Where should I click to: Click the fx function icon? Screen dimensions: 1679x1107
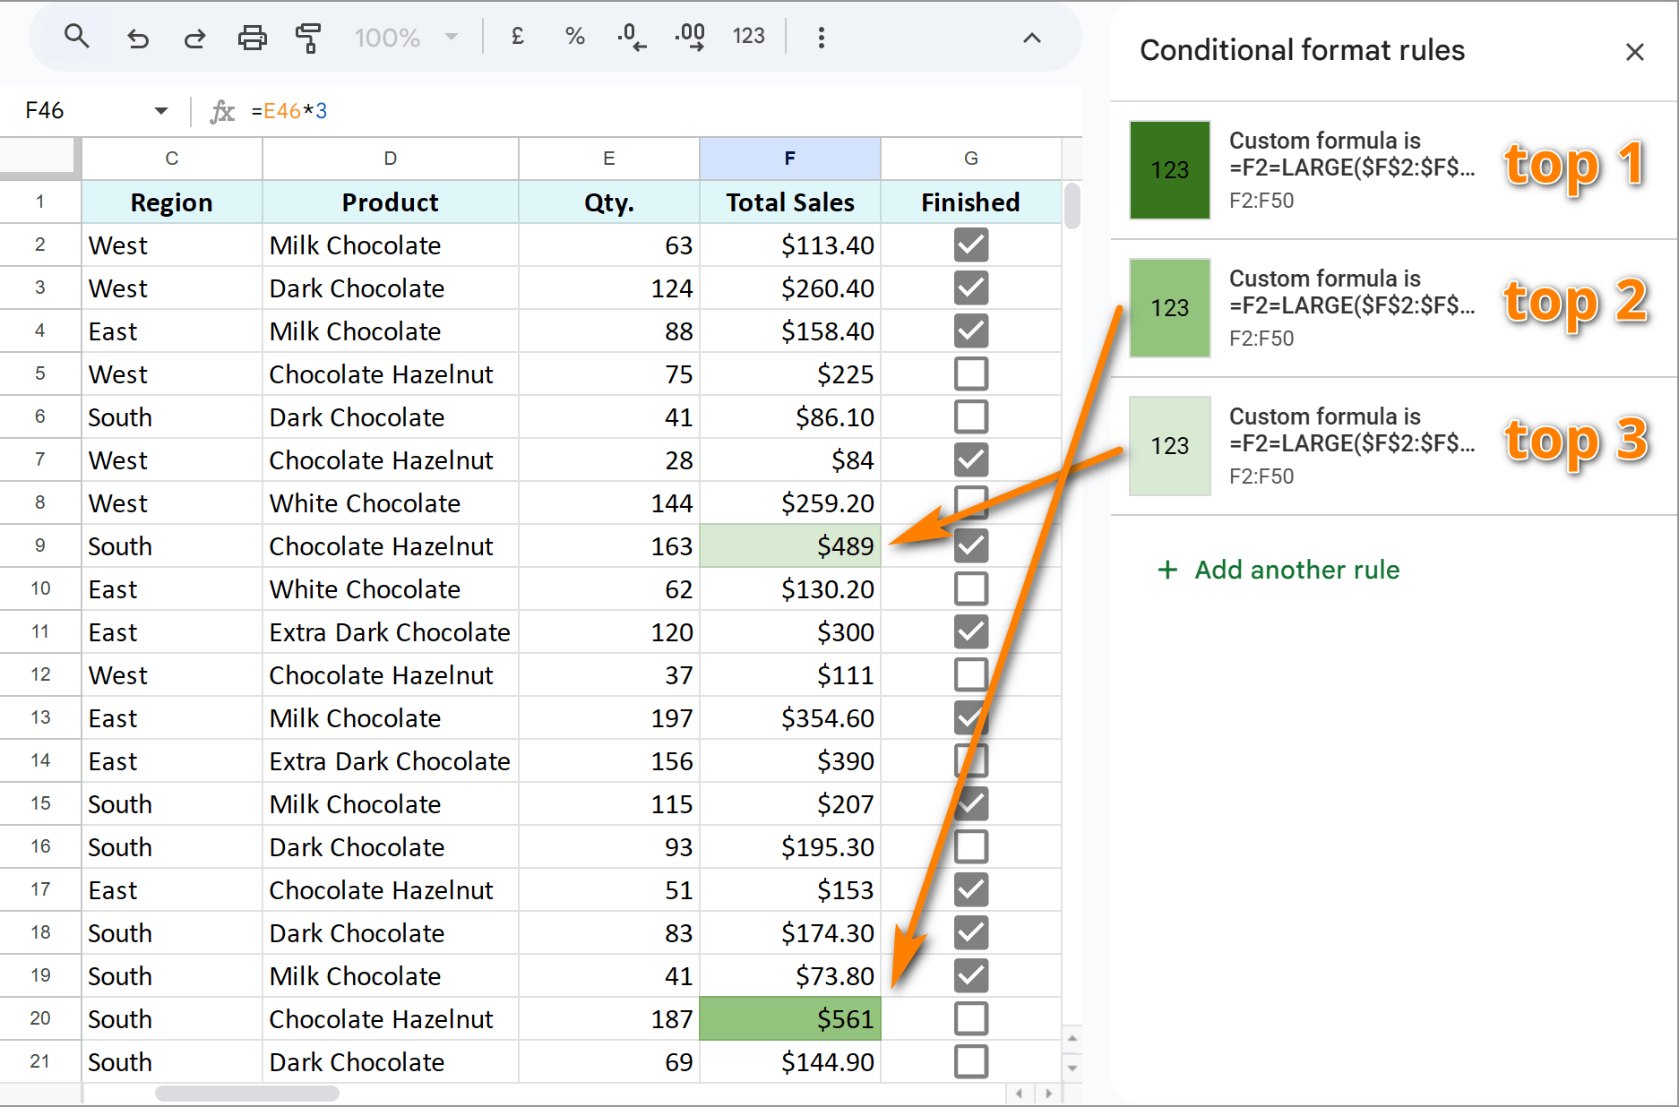[x=221, y=111]
